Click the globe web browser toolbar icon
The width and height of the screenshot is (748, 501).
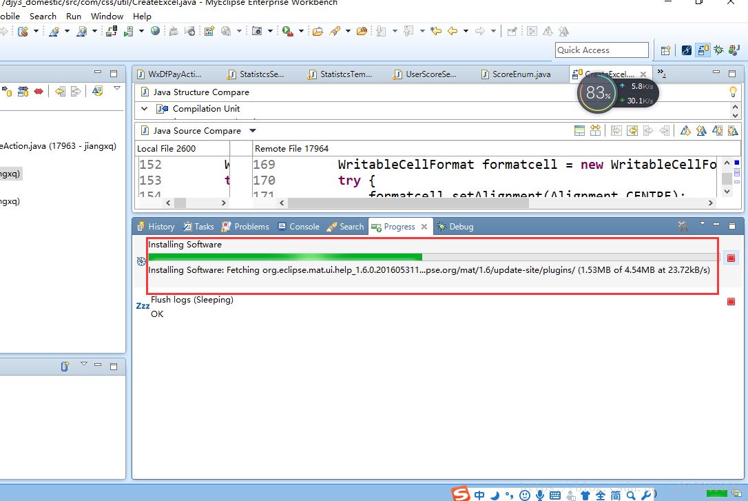(155, 31)
